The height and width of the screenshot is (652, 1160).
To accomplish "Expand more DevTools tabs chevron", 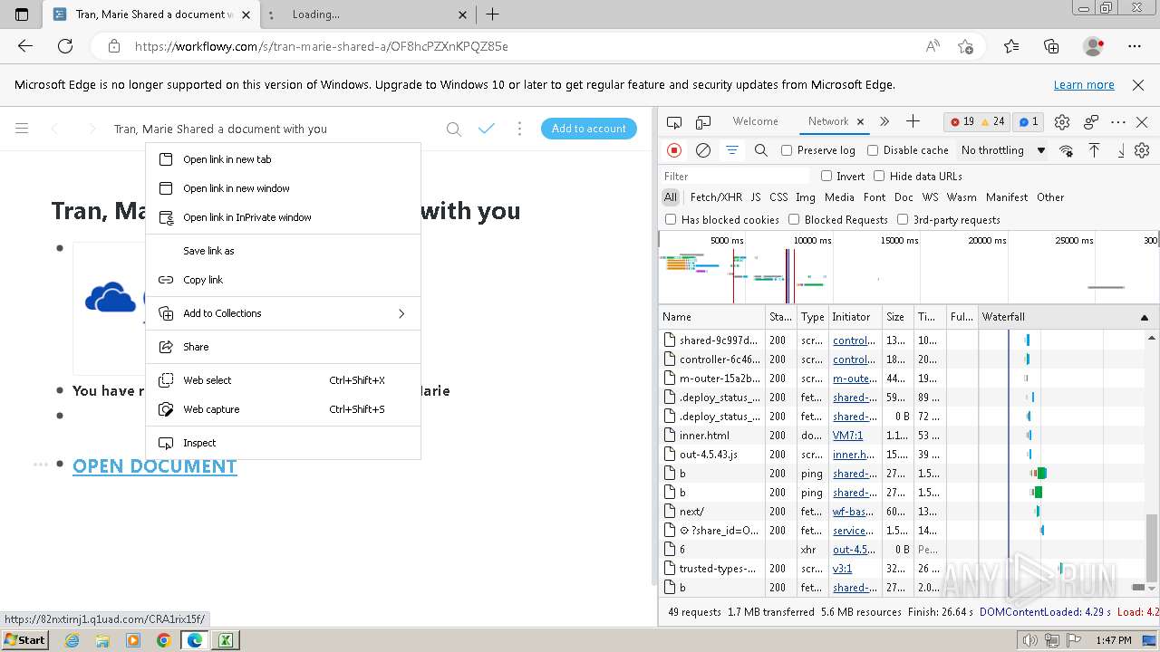I will (x=884, y=121).
